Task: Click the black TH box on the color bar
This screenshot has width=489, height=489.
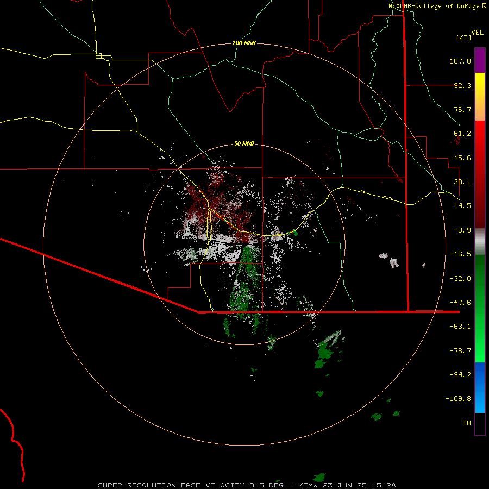Action: pos(480,424)
